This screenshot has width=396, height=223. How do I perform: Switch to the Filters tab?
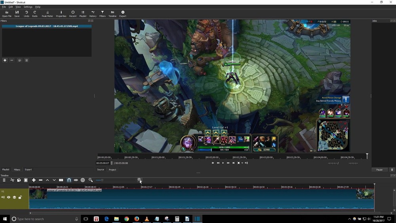click(x=17, y=170)
